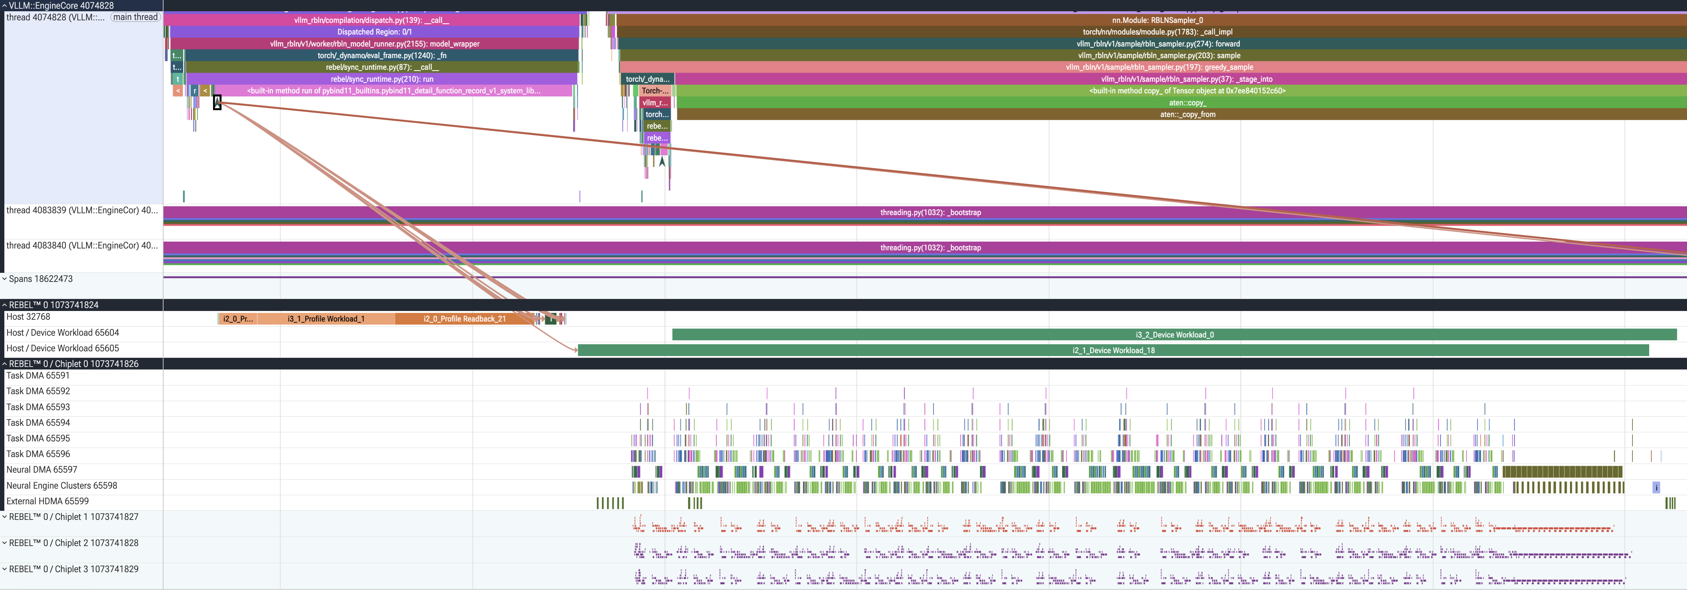Click the 'Neural DMA 65597' track label

pos(42,469)
